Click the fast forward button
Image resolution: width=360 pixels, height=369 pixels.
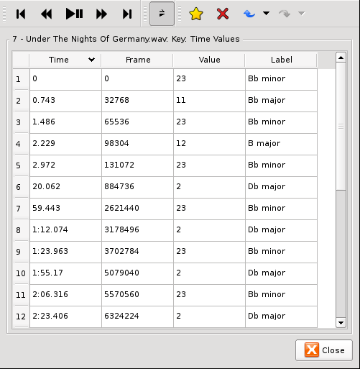click(101, 14)
